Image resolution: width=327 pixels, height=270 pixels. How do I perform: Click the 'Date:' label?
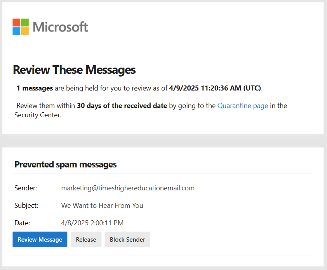[x=22, y=223]
